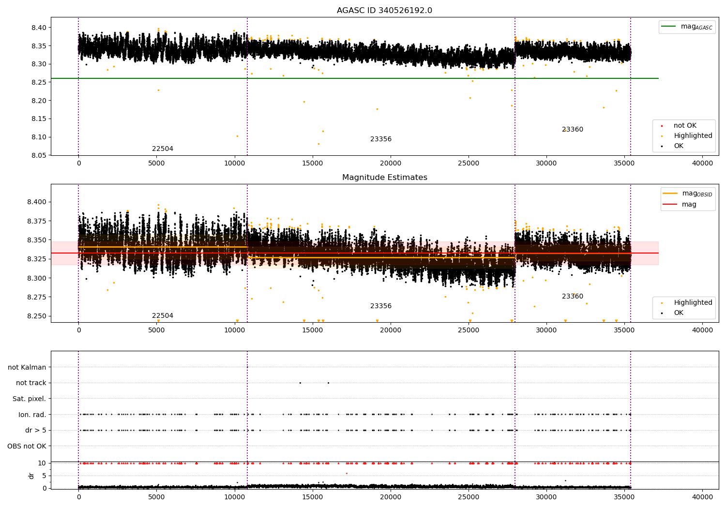
Task: Select the 'Sat. pixel.' row label
Action: point(30,399)
